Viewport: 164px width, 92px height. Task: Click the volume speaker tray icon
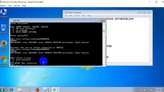click(151, 90)
